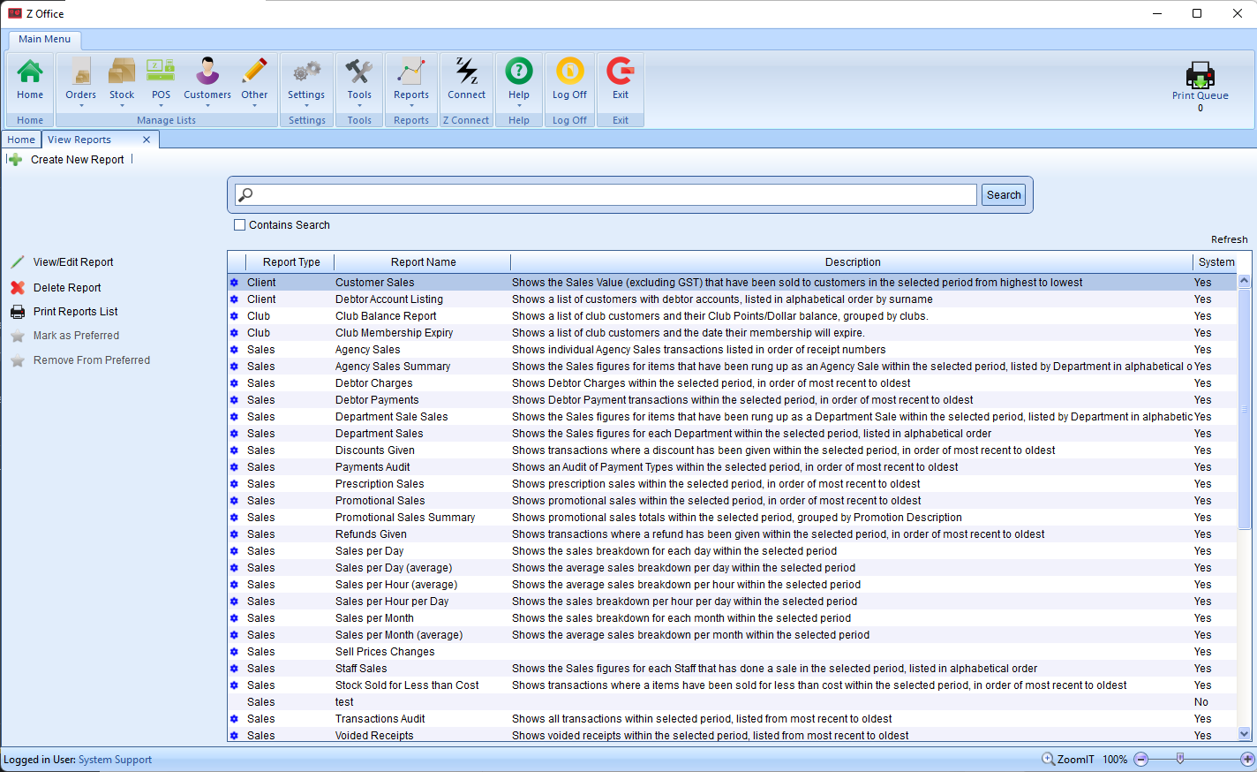Adjust the ZoomIT zoom slider
1257x772 pixels.
(x=1180, y=759)
